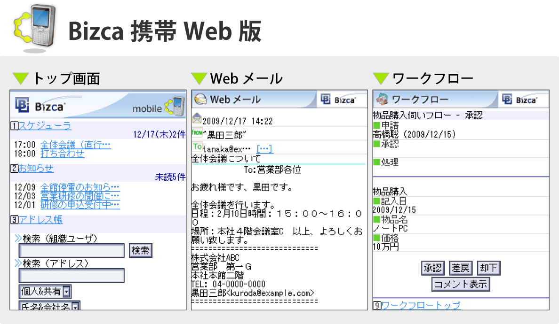559x324 pixels.
Task: Click the price value 10万円
Action: coord(386,247)
